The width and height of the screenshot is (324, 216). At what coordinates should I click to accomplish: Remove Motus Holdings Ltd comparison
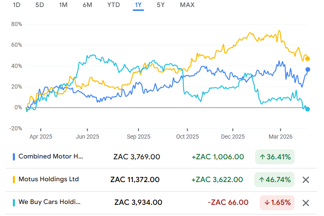[x=306, y=180]
